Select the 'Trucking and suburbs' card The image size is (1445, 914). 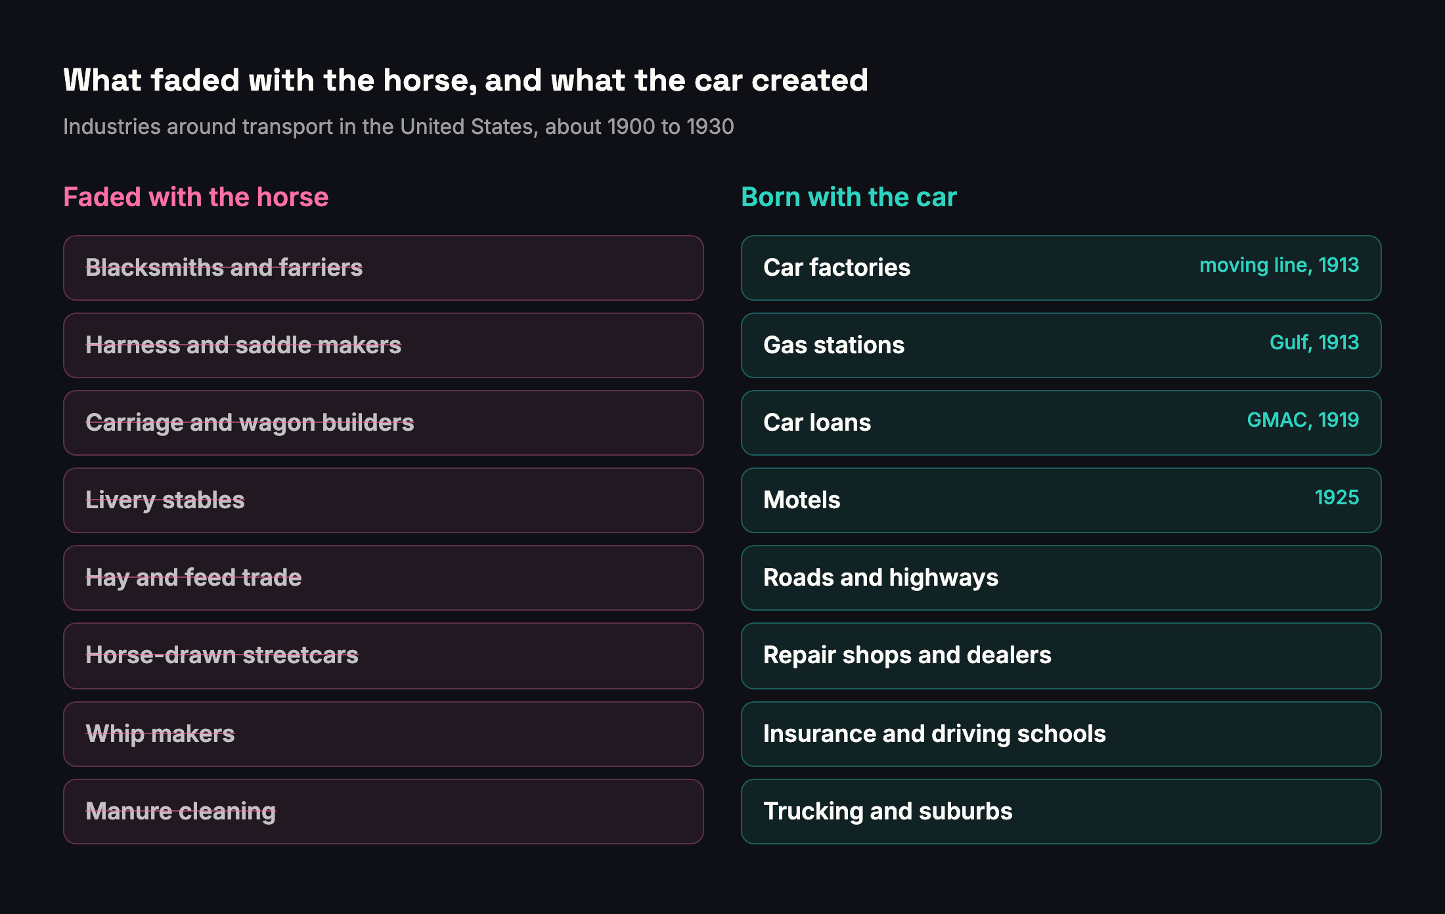coord(1061,812)
